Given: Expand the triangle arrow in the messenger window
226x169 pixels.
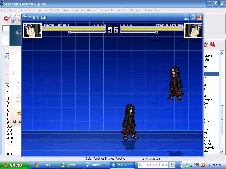Looking at the screenshot, I should [x=14, y=72].
